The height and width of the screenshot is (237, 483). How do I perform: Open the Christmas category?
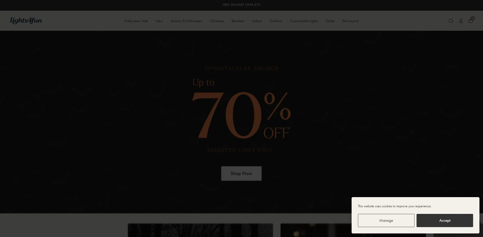217,21
